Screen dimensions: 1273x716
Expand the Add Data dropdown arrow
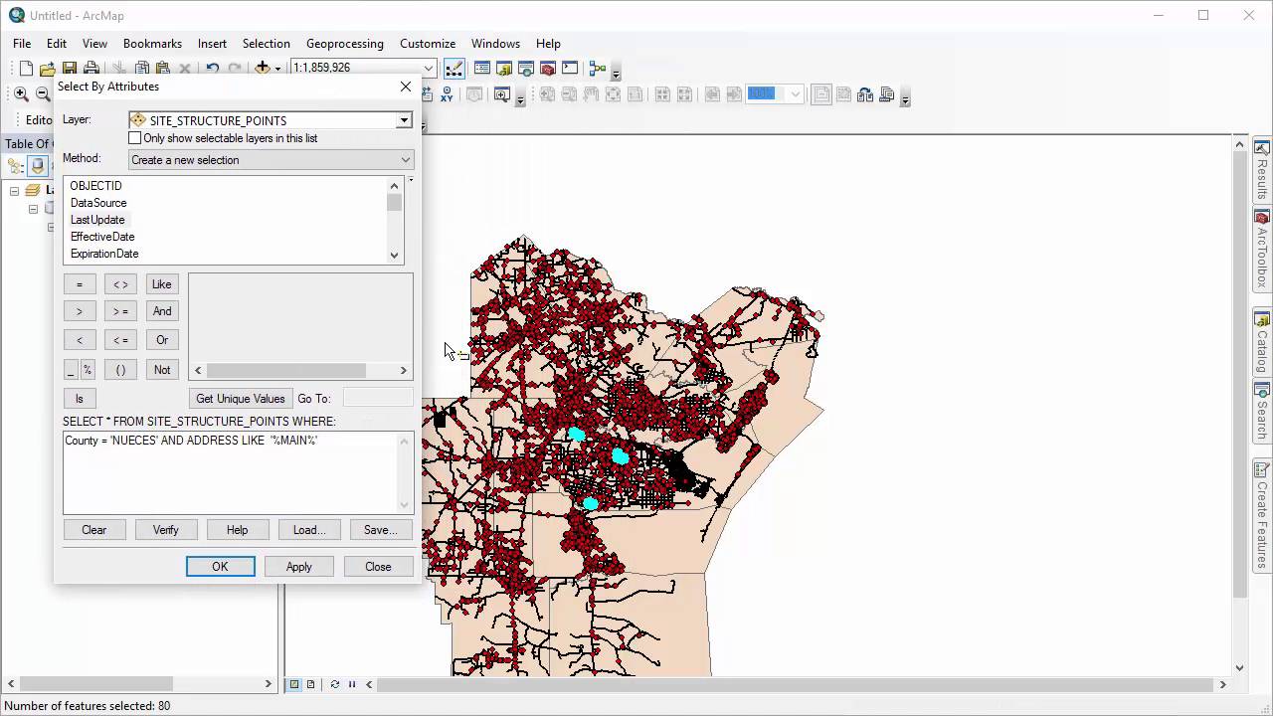(x=277, y=69)
